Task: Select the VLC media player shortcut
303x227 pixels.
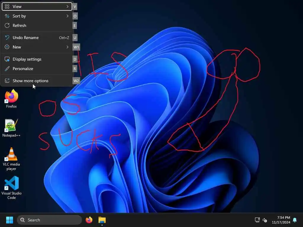Action: [x=12, y=159]
